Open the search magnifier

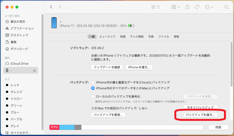pyautogui.click(x=226, y=7)
